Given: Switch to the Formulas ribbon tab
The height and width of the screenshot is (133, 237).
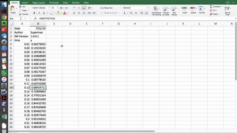Looking at the screenshot, I should coord(54,3).
